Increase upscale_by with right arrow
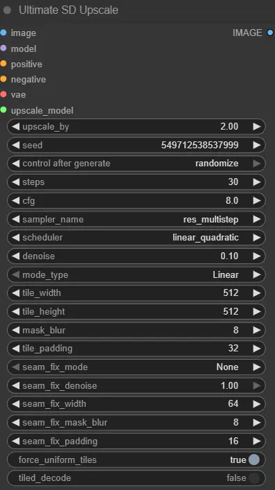The width and height of the screenshot is (275, 490). [257, 127]
